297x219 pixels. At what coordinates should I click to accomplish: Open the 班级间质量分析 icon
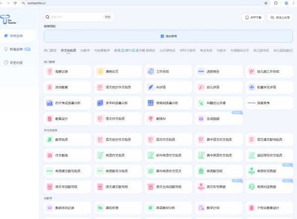click(150, 103)
